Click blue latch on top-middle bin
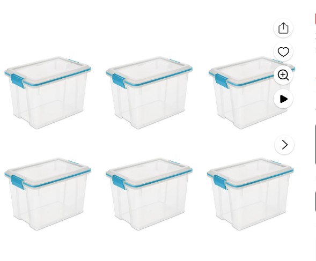 point(119,81)
